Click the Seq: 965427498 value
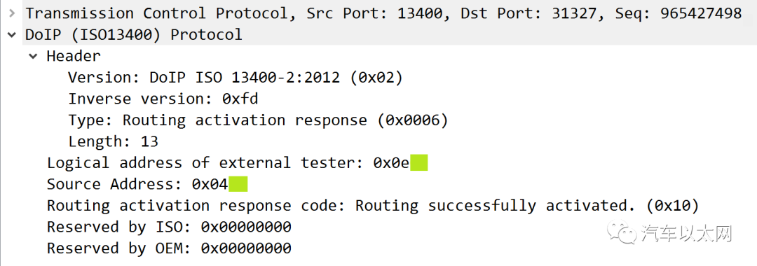The image size is (757, 266). (x=678, y=13)
